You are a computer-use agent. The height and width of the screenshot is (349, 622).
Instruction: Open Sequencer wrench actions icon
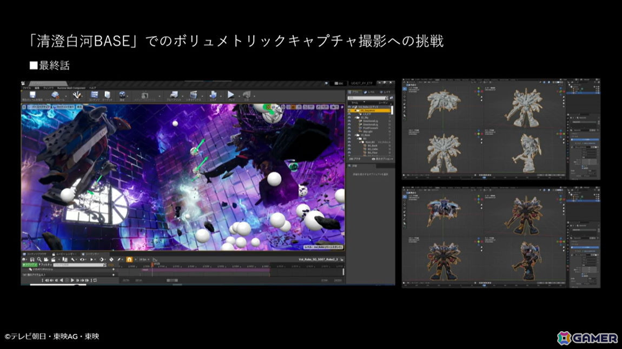tap(72, 259)
